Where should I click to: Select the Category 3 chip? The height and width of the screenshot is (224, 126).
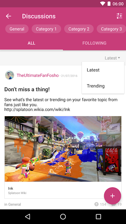point(111,29)
